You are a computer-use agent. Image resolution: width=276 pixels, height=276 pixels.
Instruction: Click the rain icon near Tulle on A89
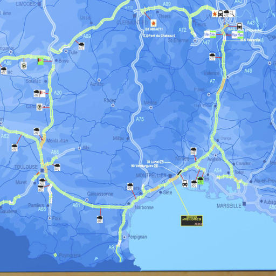click(81, 46)
